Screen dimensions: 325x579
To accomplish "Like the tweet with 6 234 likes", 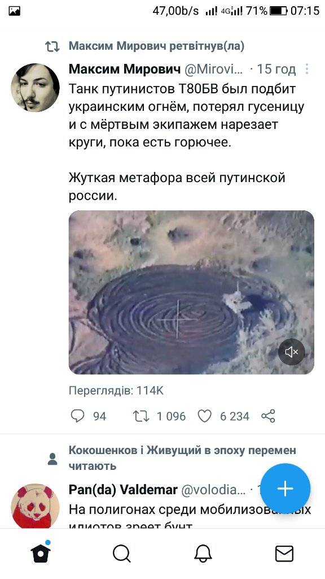I will [x=204, y=416].
